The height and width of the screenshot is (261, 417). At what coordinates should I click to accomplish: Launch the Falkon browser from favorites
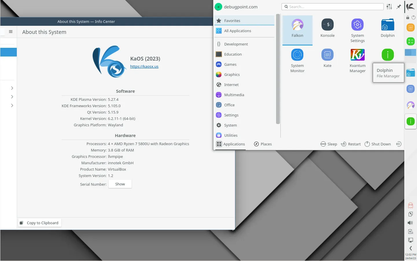coord(297,30)
